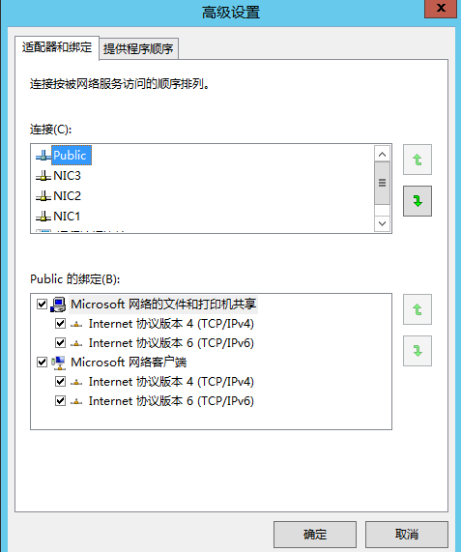Move the Public connection down in order
The image size is (461, 552).
coord(417,201)
